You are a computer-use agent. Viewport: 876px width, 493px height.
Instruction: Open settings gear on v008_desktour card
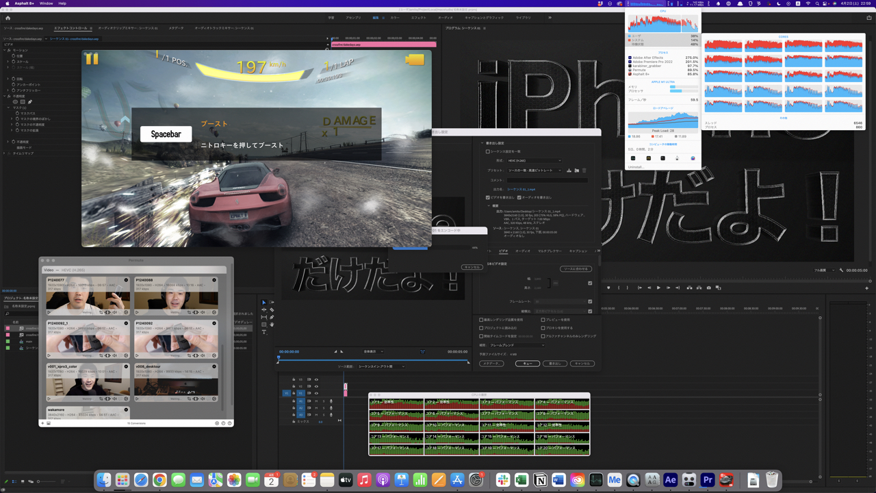pyautogui.click(x=214, y=399)
